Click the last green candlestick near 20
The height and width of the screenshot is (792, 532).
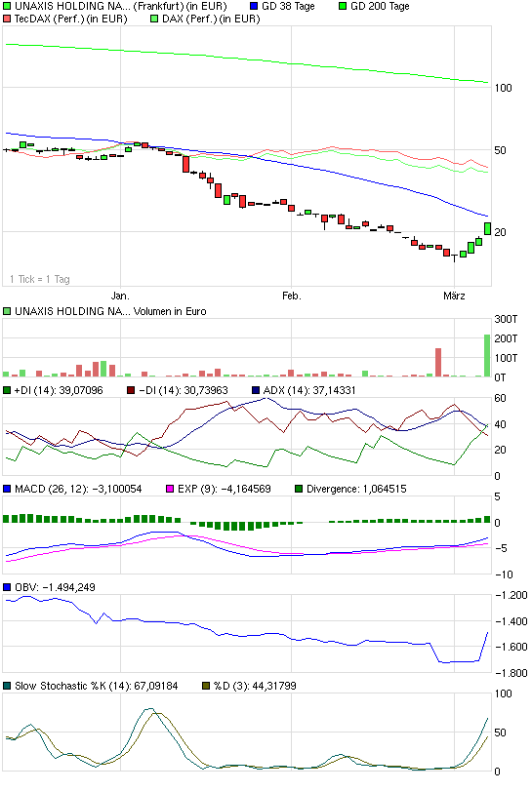pos(487,228)
